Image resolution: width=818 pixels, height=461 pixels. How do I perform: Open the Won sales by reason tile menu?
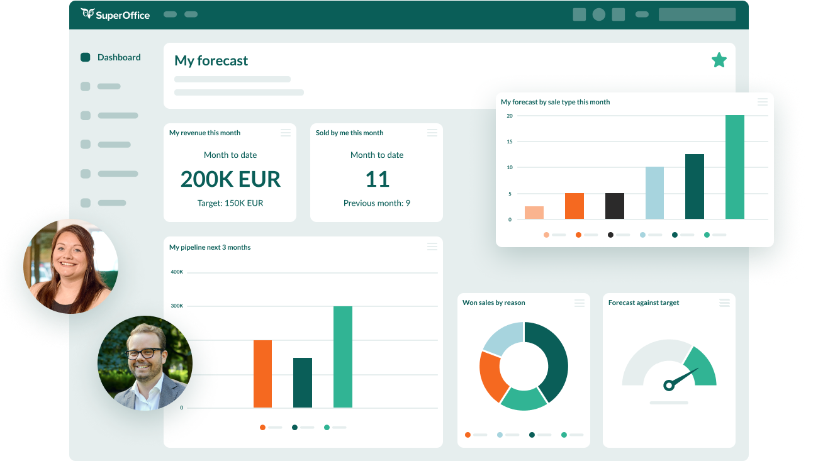pos(580,303)
